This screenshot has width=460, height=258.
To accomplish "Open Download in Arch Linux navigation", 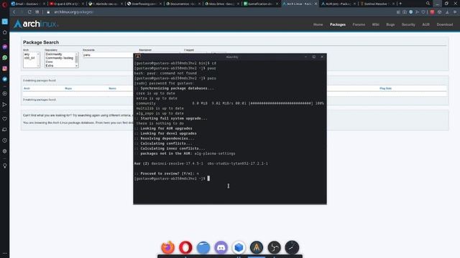I will (x=444, y=24).
